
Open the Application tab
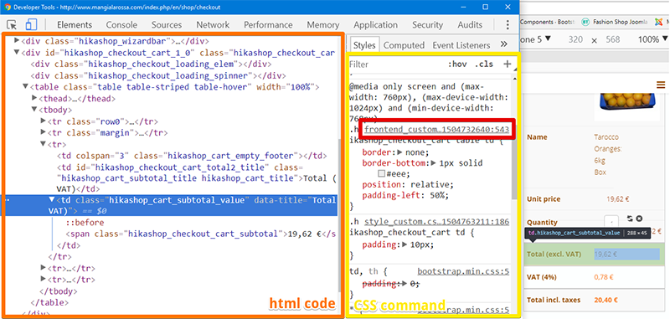pos(375,25)
